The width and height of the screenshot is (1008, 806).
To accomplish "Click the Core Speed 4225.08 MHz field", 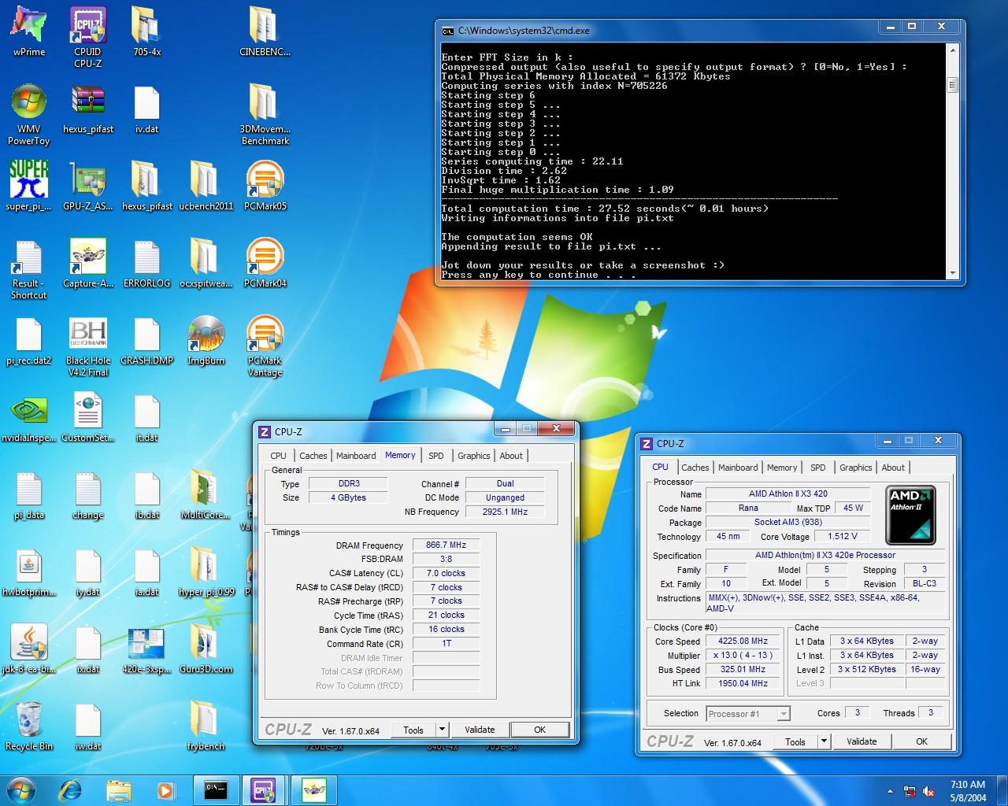I will pos(743,641).
